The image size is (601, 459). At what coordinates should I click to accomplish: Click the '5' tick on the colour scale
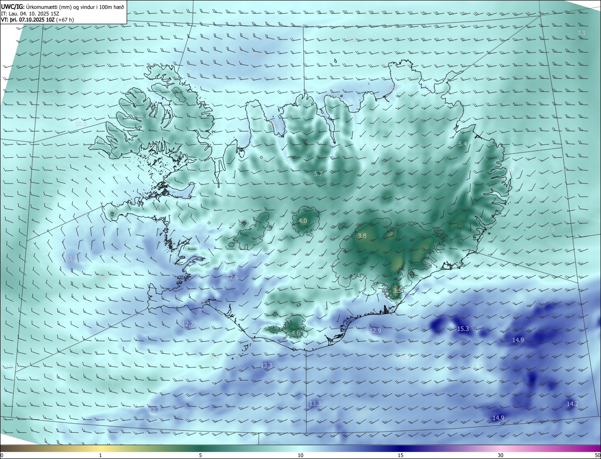[200, 455]
